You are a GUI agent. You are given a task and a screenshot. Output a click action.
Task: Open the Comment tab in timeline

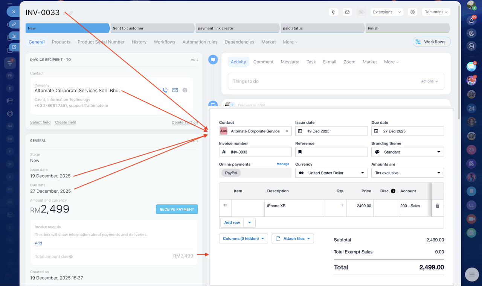pos(263,62)
